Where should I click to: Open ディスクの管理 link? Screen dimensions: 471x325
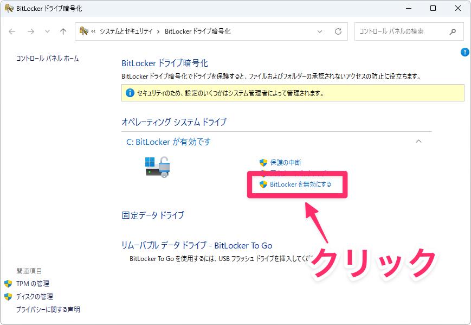35,296
